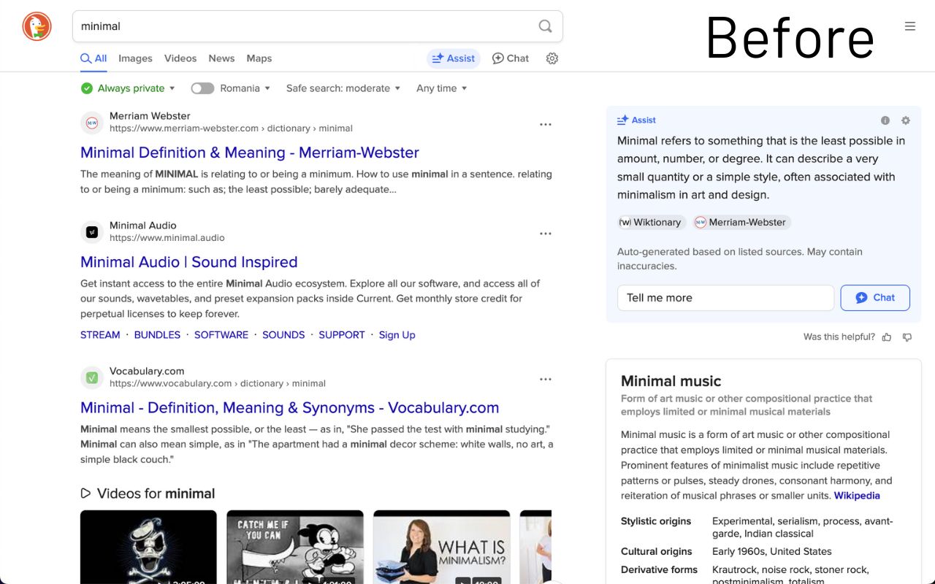Click the Wiktionary source chip
This screenshot has width=935, height=584.
point(651,223)
